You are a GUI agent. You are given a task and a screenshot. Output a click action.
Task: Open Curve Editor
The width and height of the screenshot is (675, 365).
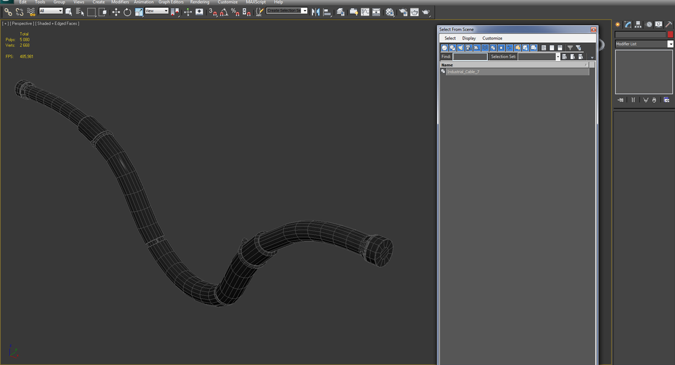pyautogui.click(x=365, y=12)
